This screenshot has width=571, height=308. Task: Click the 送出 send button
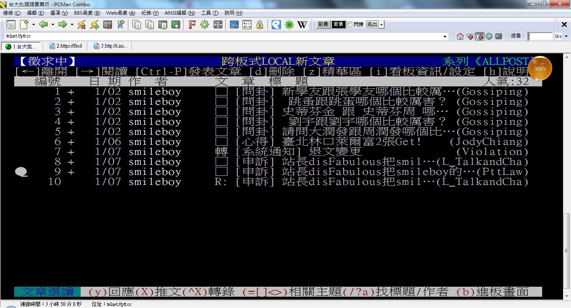(x=372, y=25)
